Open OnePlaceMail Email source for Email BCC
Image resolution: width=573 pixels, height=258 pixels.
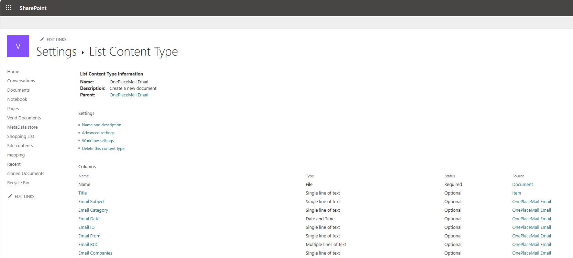[x=531, y=245]
